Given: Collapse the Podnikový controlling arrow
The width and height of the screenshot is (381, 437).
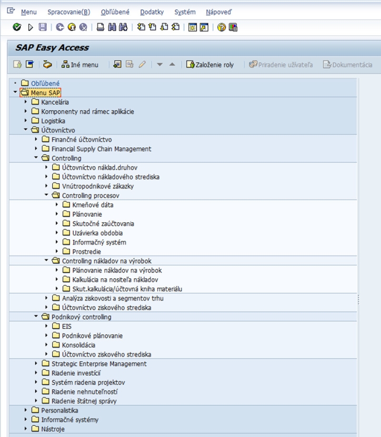Looking at the screenshot, I should (36, 316).
